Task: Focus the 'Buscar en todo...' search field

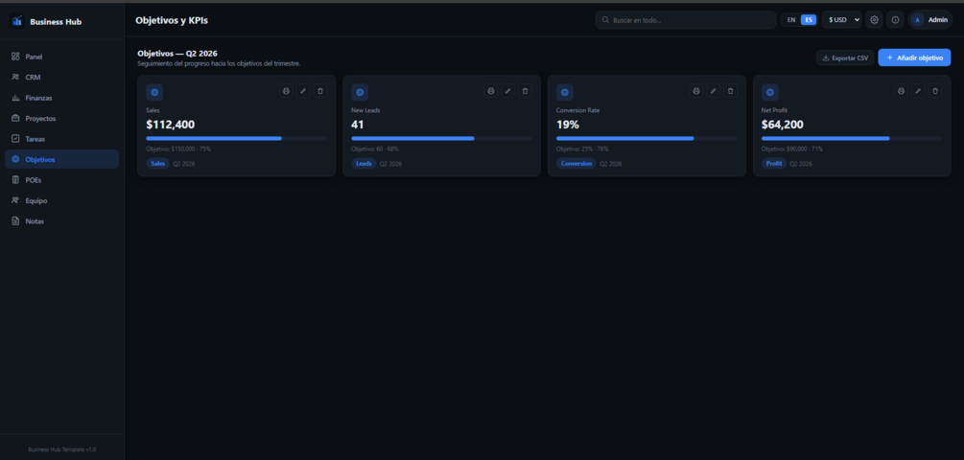Action: pos(686,20)
